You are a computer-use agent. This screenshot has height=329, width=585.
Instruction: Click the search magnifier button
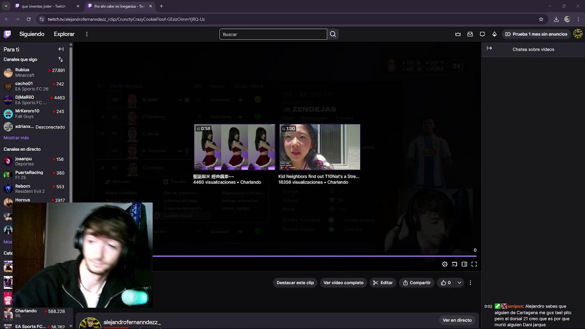[x=333, y=34]
